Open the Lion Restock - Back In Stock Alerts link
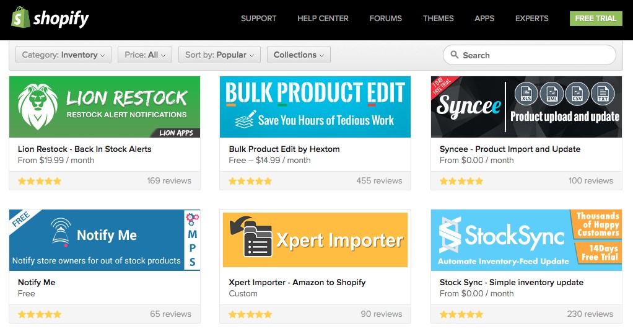The image size is (633, 336). coord(85,149)
